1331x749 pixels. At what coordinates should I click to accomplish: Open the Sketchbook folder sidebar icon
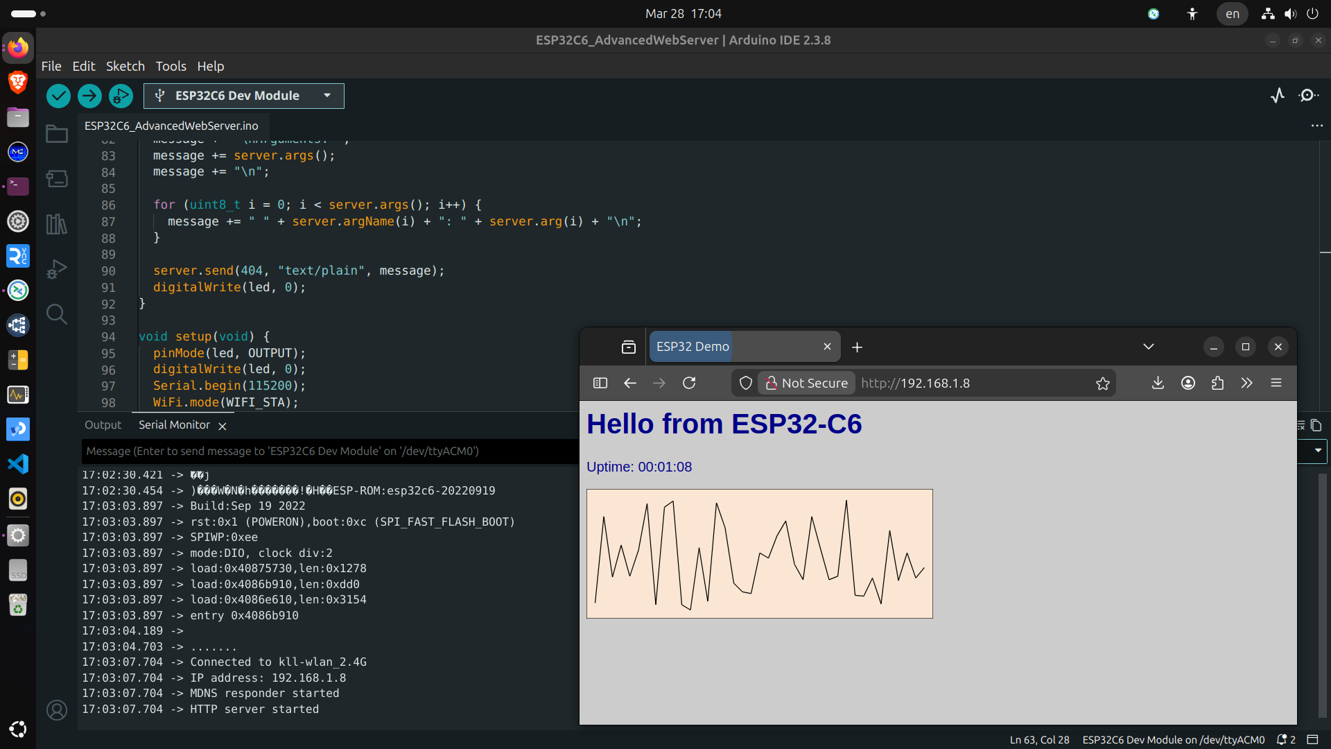click(57, 134)
